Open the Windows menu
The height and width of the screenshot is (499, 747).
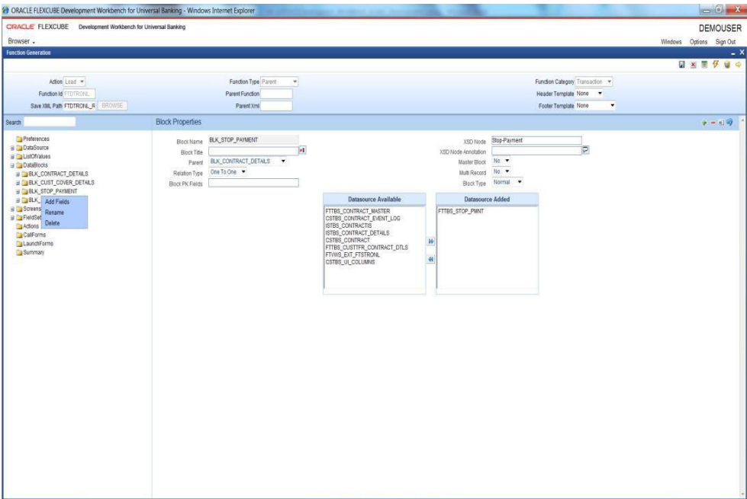(671, 42)
